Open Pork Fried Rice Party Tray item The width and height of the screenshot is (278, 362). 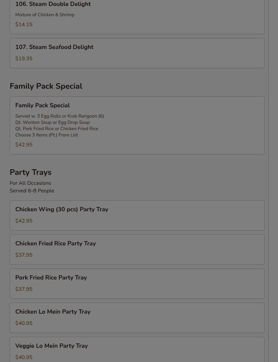[x=51, y=278]
